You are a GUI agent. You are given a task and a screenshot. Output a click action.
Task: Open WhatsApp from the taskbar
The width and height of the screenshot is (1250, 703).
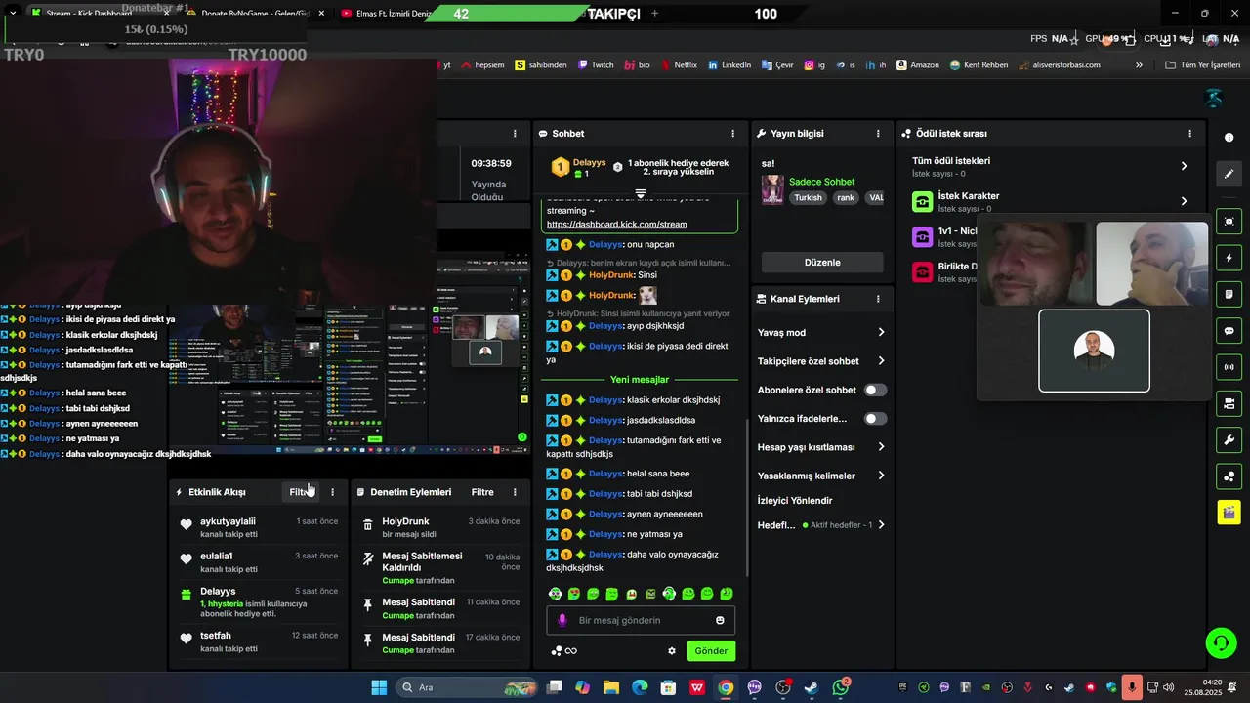(840, 687)
